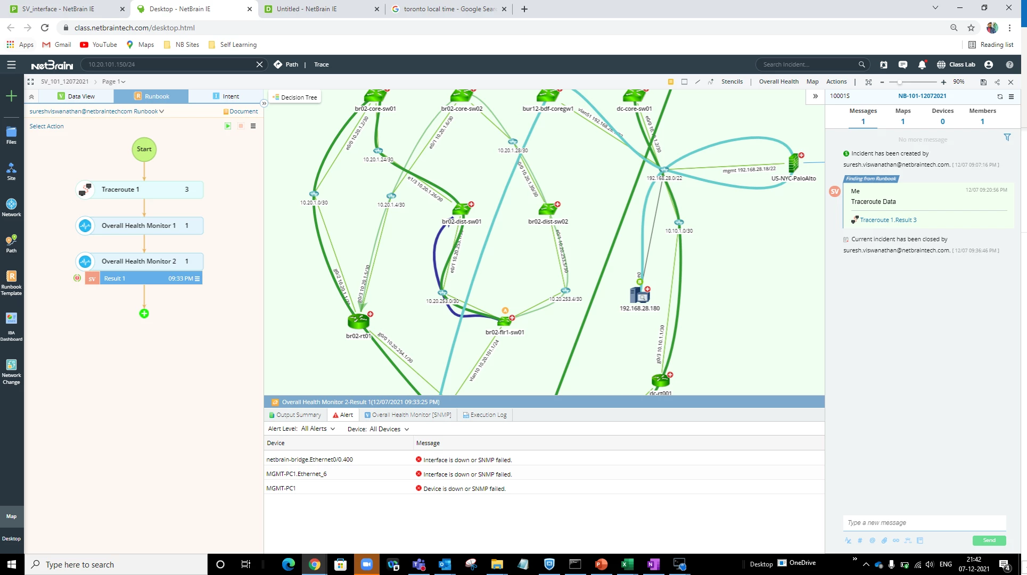Toggle the rectangle shape tool
Viewport: 1027px width, 575px height.
tap(684, 82)
